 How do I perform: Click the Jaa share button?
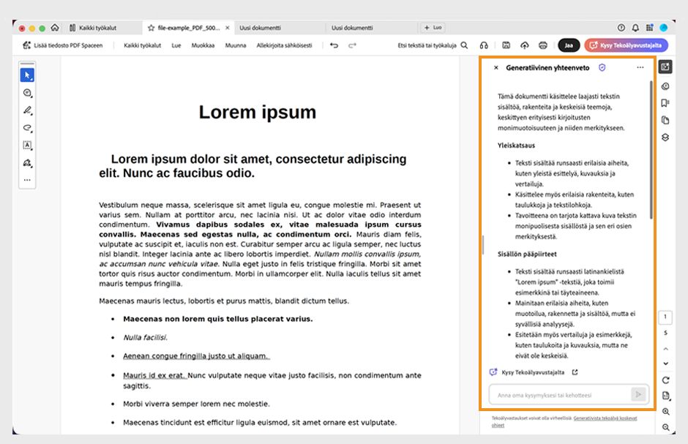(x=569, y=45)
